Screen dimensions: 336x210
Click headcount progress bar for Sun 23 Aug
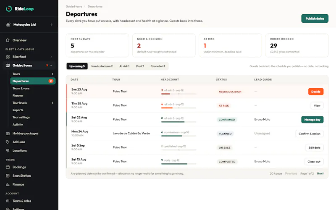click(178, 94)
